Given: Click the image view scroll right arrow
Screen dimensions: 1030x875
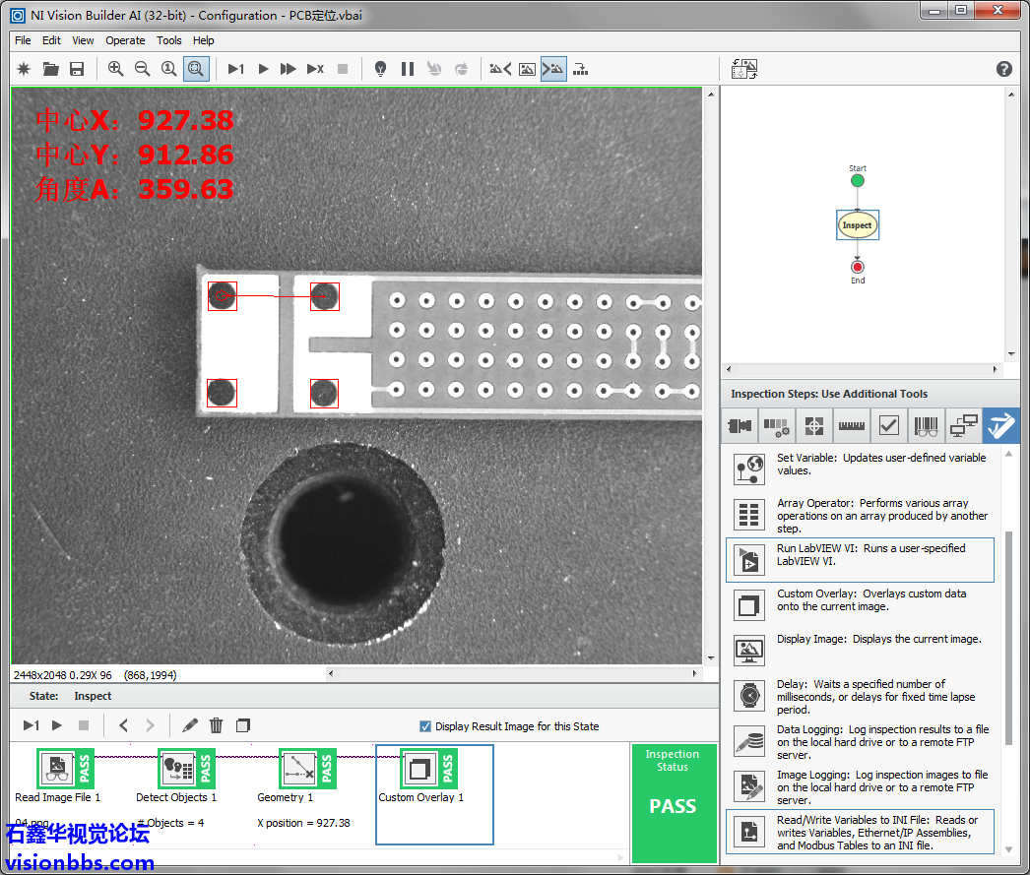Looking at the screenshot, I should (x=695, y=674).
